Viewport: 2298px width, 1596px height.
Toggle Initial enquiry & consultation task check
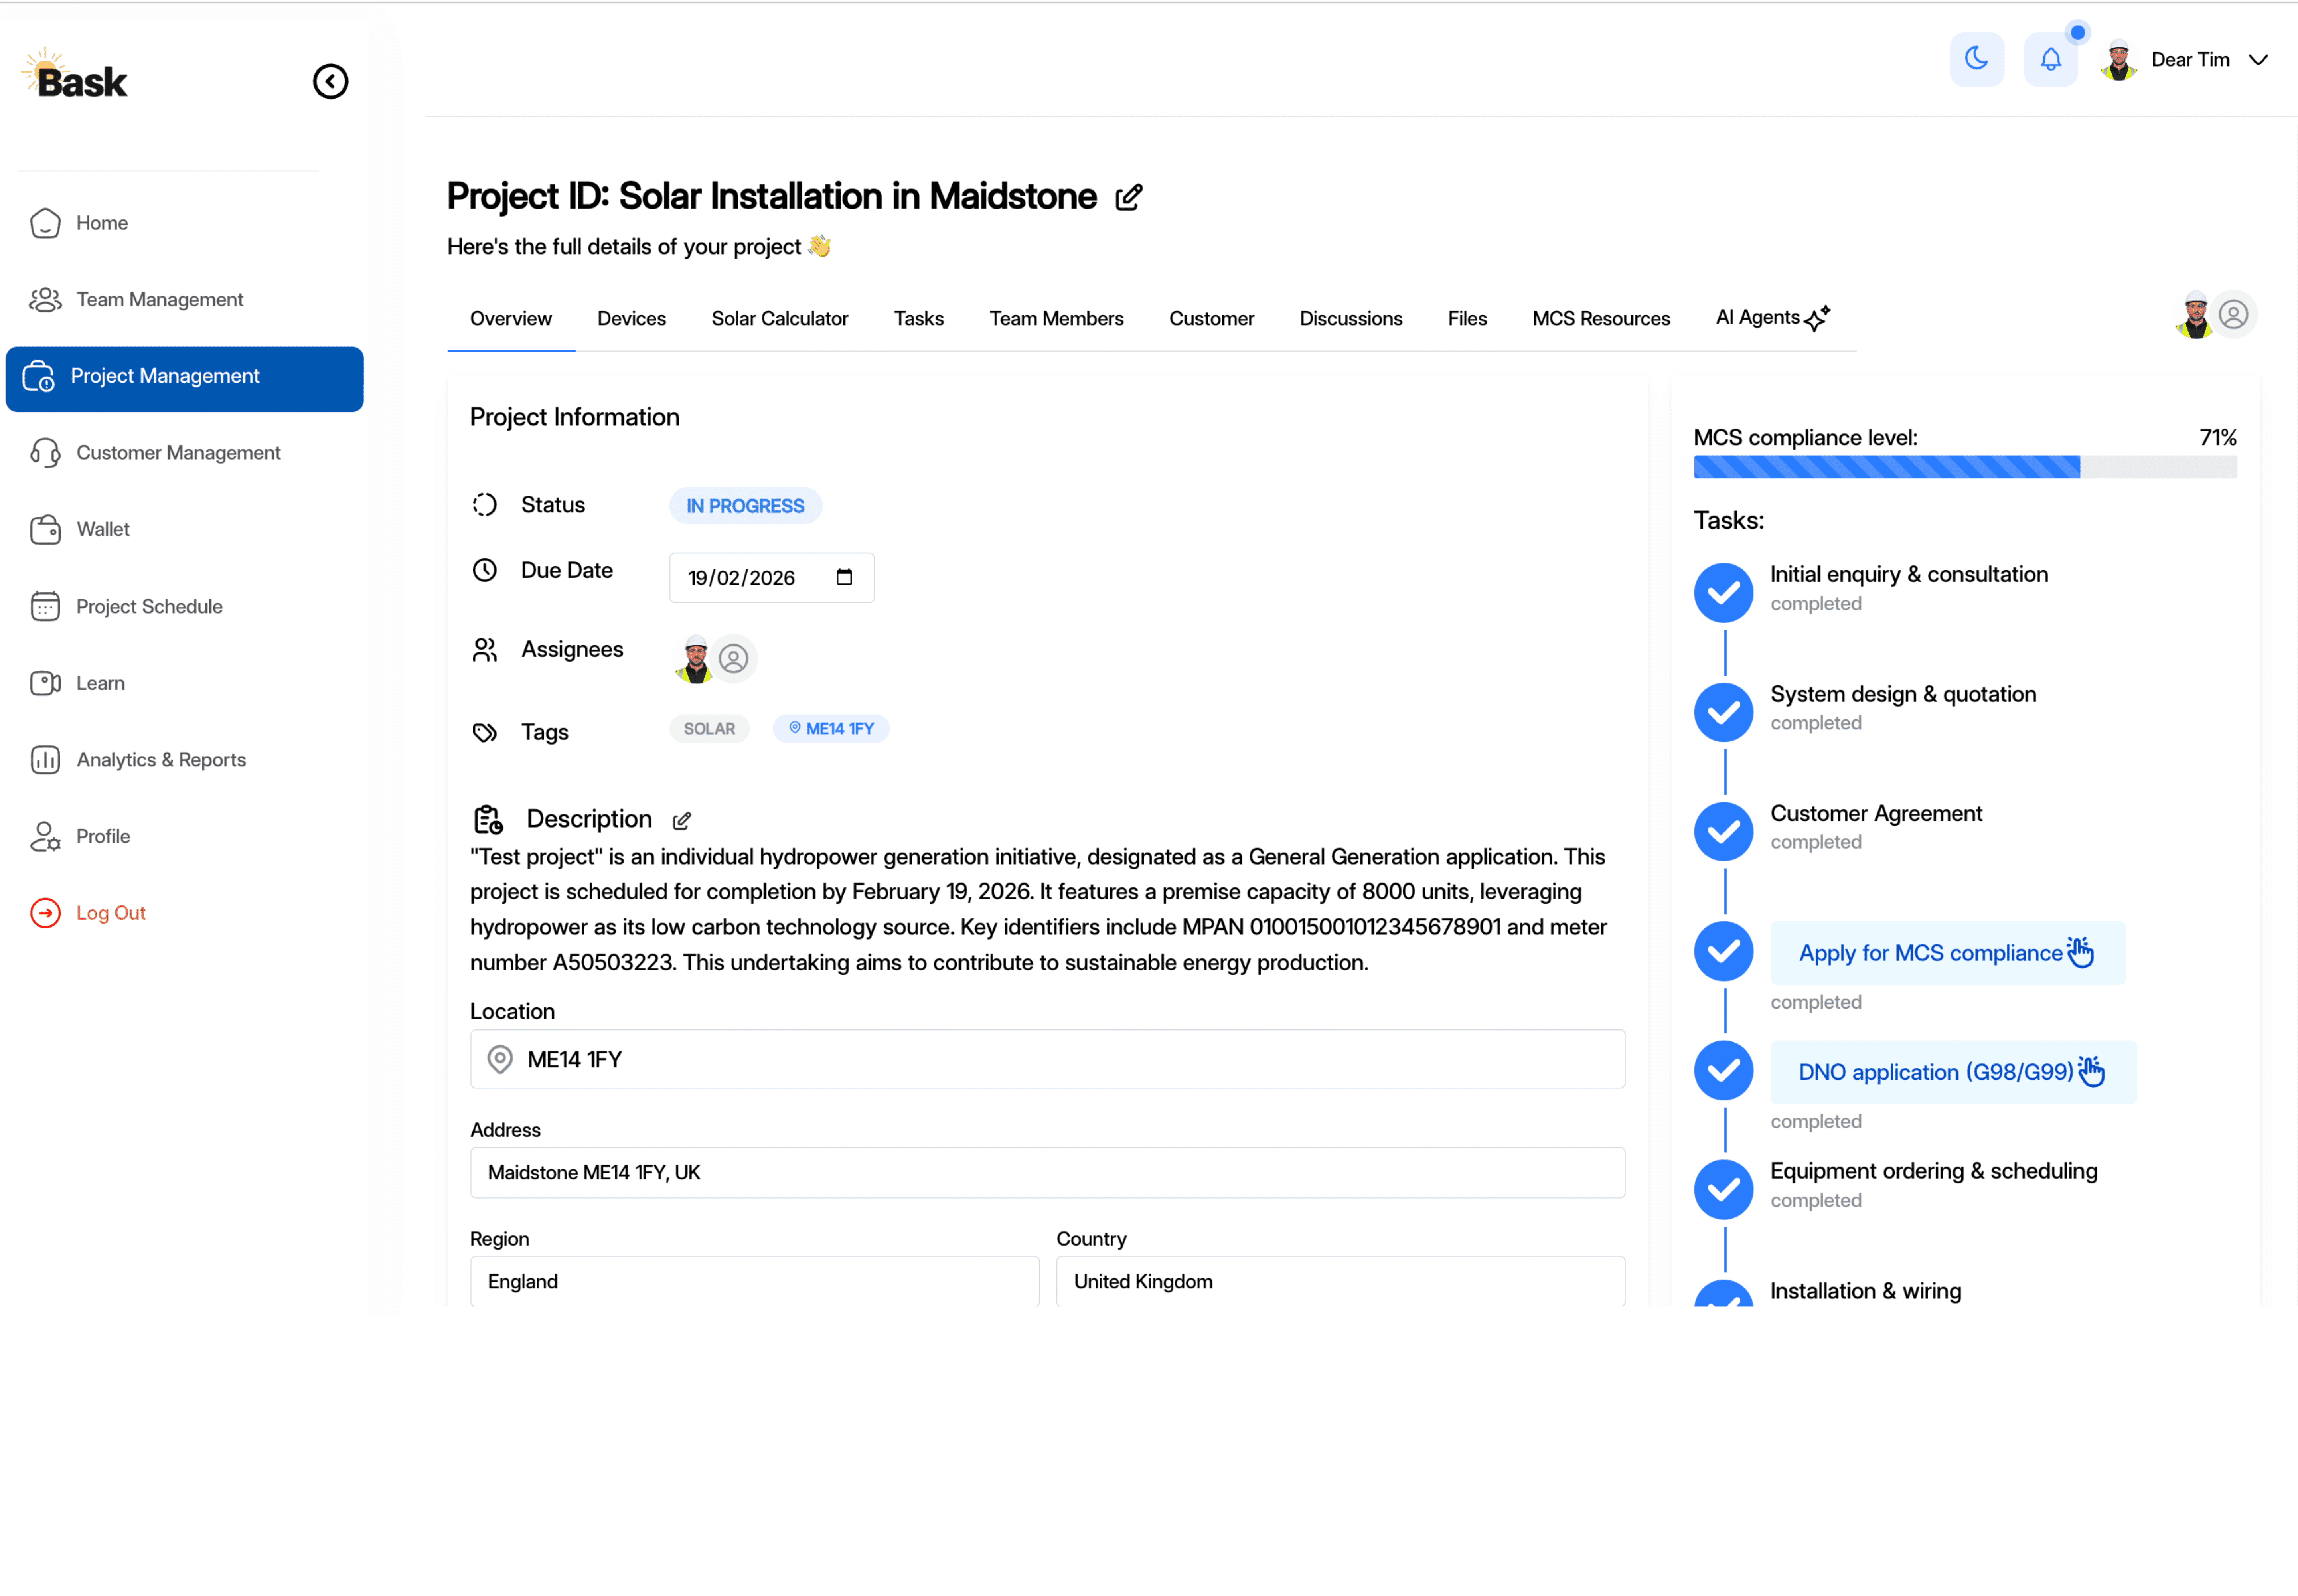(x=1723, y=592)
